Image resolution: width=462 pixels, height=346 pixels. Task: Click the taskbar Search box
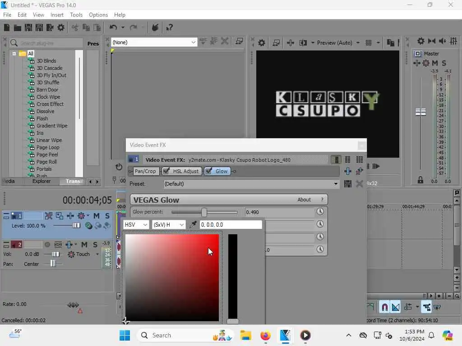185,335
